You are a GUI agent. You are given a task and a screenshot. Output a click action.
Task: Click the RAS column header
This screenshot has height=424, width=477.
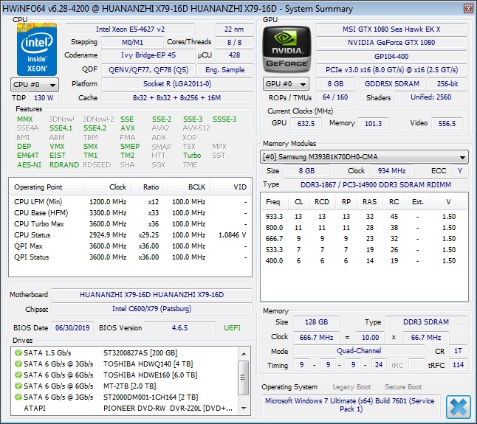point(369,201)
